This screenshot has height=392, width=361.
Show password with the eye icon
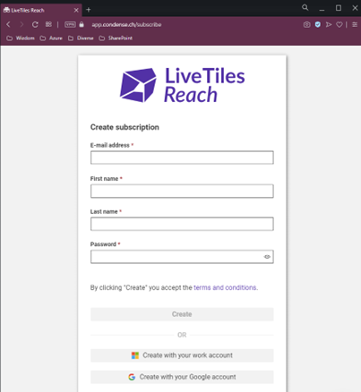click(x=267, y=257)
